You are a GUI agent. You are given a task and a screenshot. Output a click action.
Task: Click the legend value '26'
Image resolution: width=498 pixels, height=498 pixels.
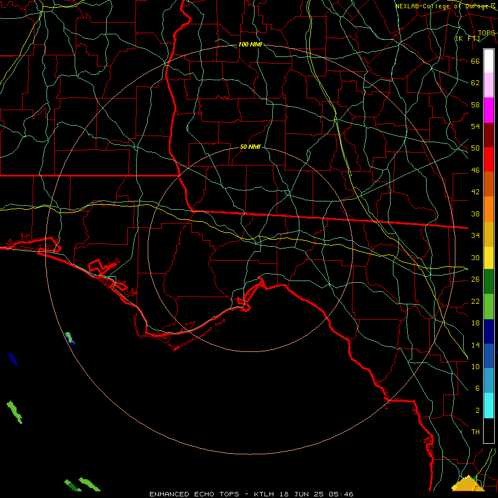pyautogui.click(x=475, y=279)
